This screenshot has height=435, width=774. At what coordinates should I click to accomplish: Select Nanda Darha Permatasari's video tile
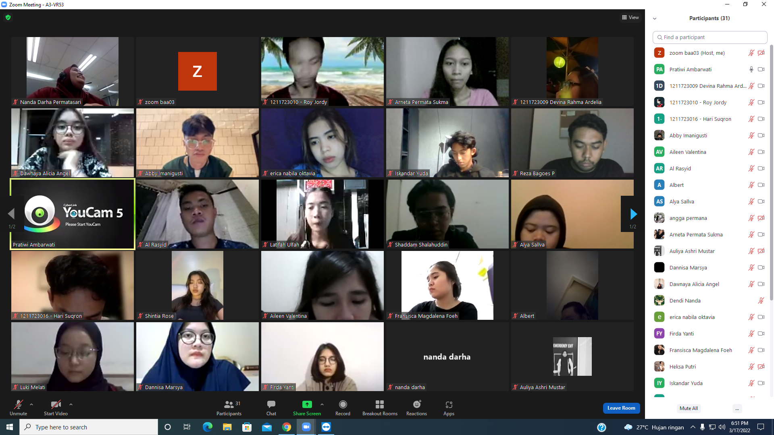73,71
